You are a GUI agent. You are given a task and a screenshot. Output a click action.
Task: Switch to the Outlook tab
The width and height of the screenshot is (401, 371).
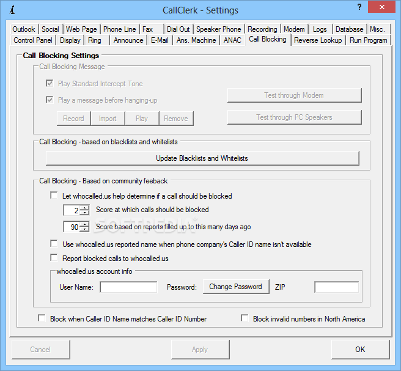(23, 29)
